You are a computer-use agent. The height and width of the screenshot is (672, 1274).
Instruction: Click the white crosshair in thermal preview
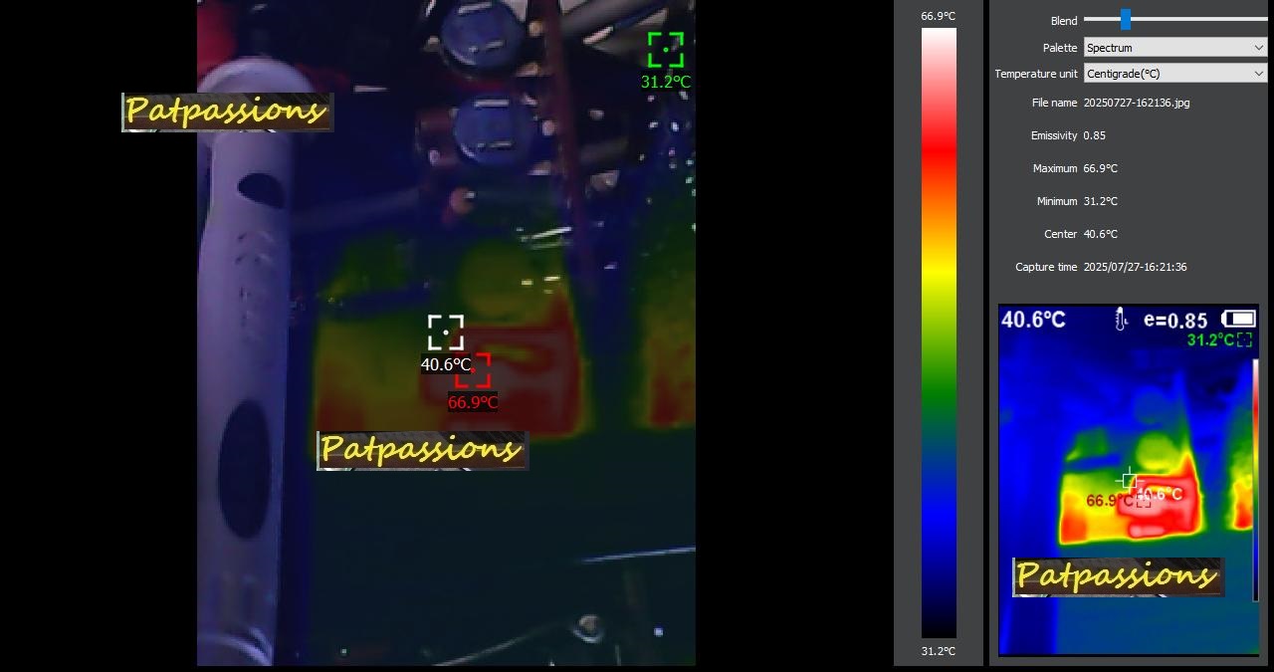click(1129, 479)
